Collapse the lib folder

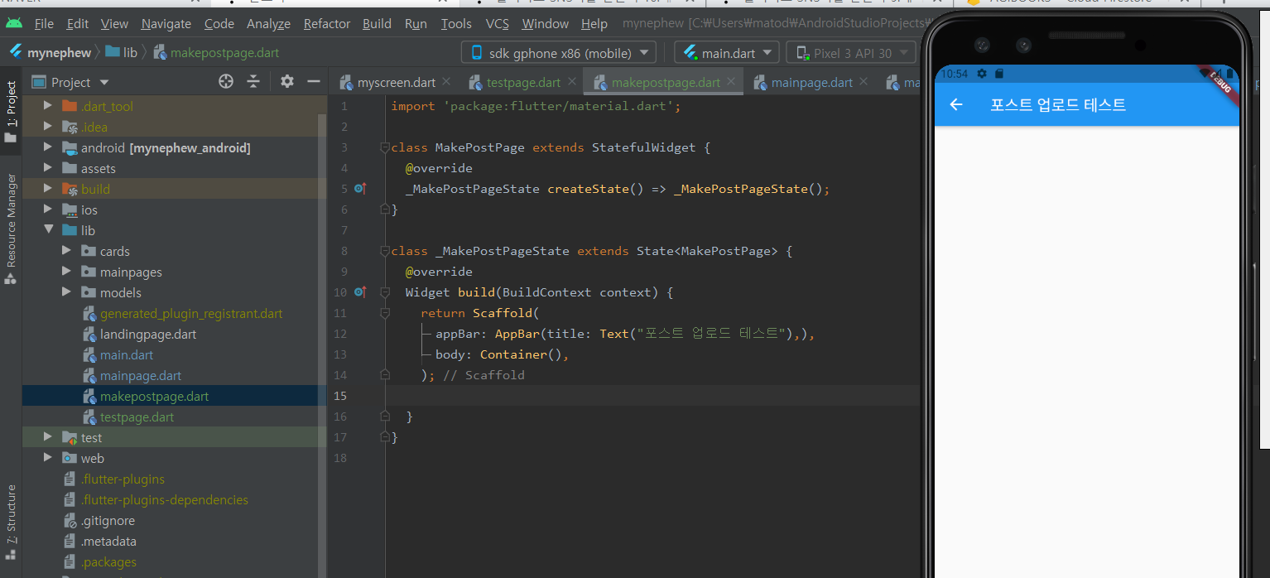(x=47, y=230)
